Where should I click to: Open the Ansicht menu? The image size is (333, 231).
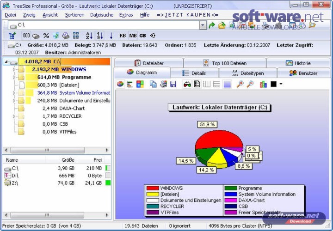coord(50,15)
